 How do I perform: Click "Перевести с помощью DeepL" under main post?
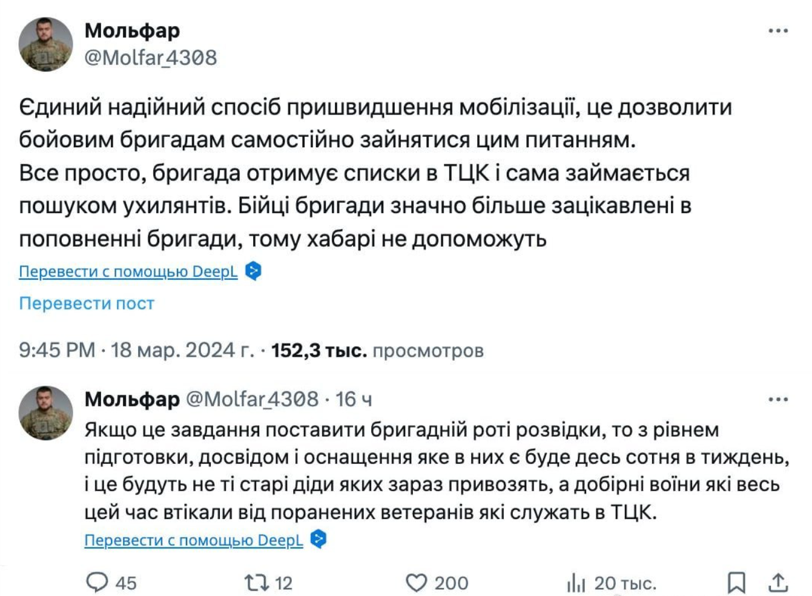tap(128, 271)
